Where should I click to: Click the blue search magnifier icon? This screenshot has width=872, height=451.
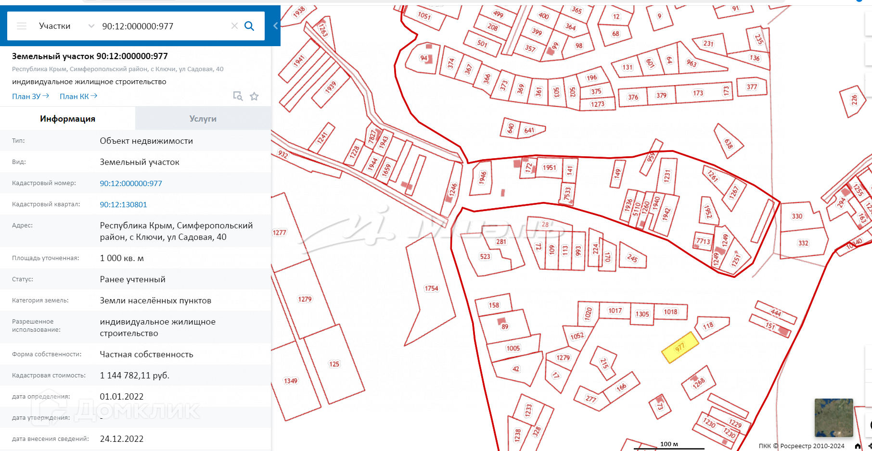click(249, 26)
